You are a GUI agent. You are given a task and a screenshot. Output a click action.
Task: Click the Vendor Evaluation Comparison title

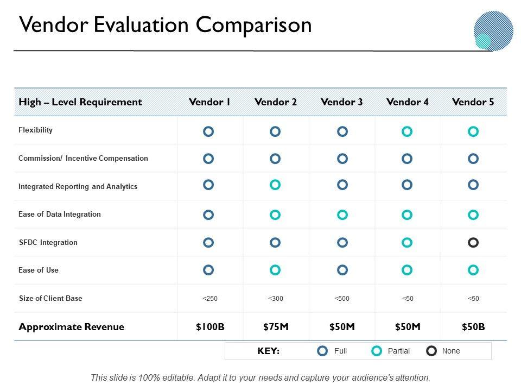click(165, 25)
